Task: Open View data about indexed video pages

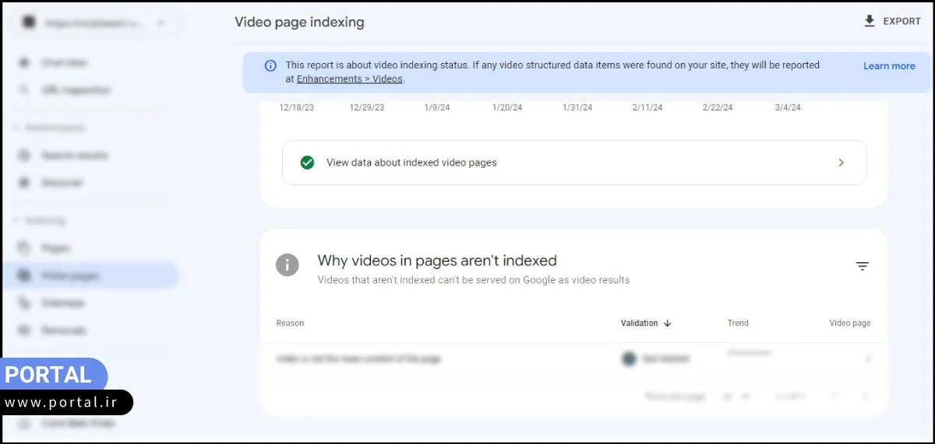Action: pyautogui.click(x=574, y=163)
